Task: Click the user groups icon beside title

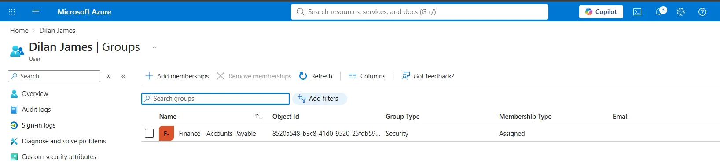Action: tap(17, 51)
